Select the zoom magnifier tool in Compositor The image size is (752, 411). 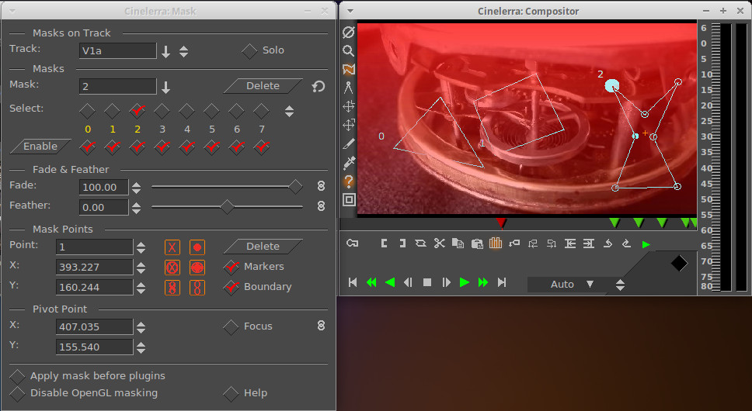[x=349, y=50]
